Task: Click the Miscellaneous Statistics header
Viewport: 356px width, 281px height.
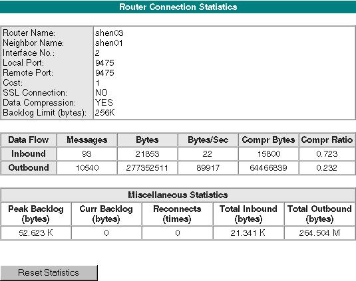Action: click(x=178, y=195)
